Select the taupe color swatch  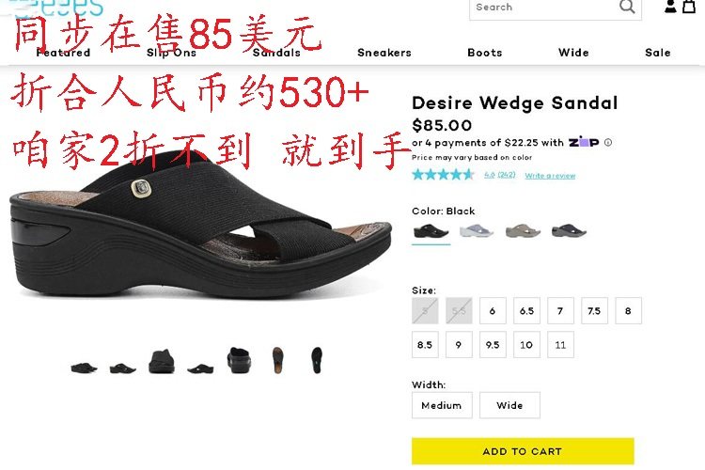pyautogui.click(x=523, y=231)
